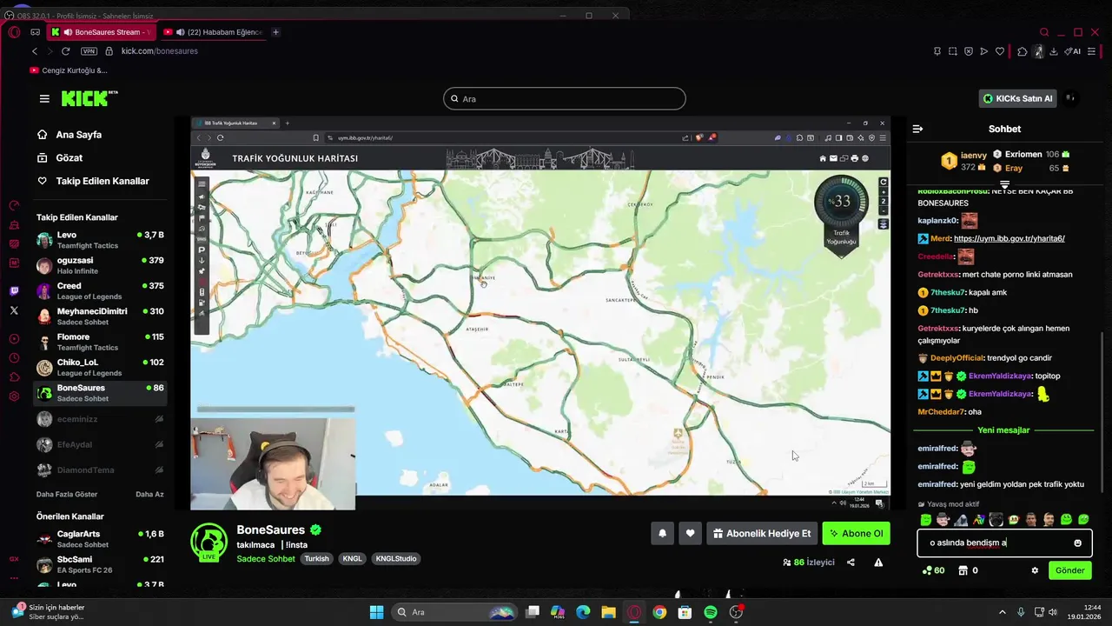
Task: Open Opera pinboard pin icon
Action: pyautogui.click(x=937, y=51)
